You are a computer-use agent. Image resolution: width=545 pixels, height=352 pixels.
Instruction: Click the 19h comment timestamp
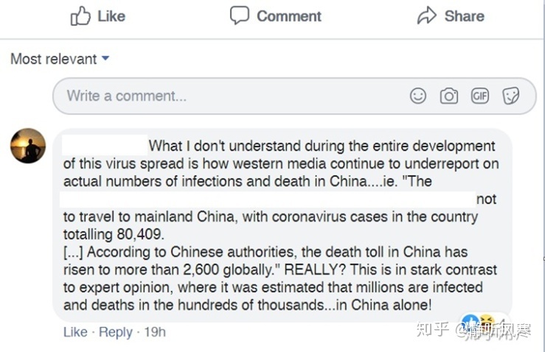point(155,332)
